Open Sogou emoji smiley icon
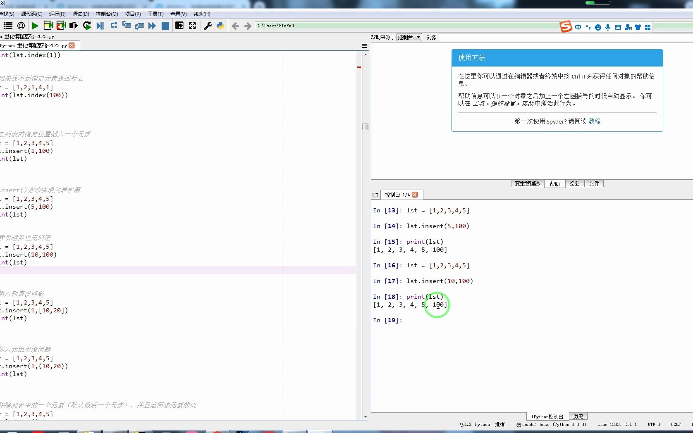This screenshot has height=433, width=693. [x=598, y=27]
